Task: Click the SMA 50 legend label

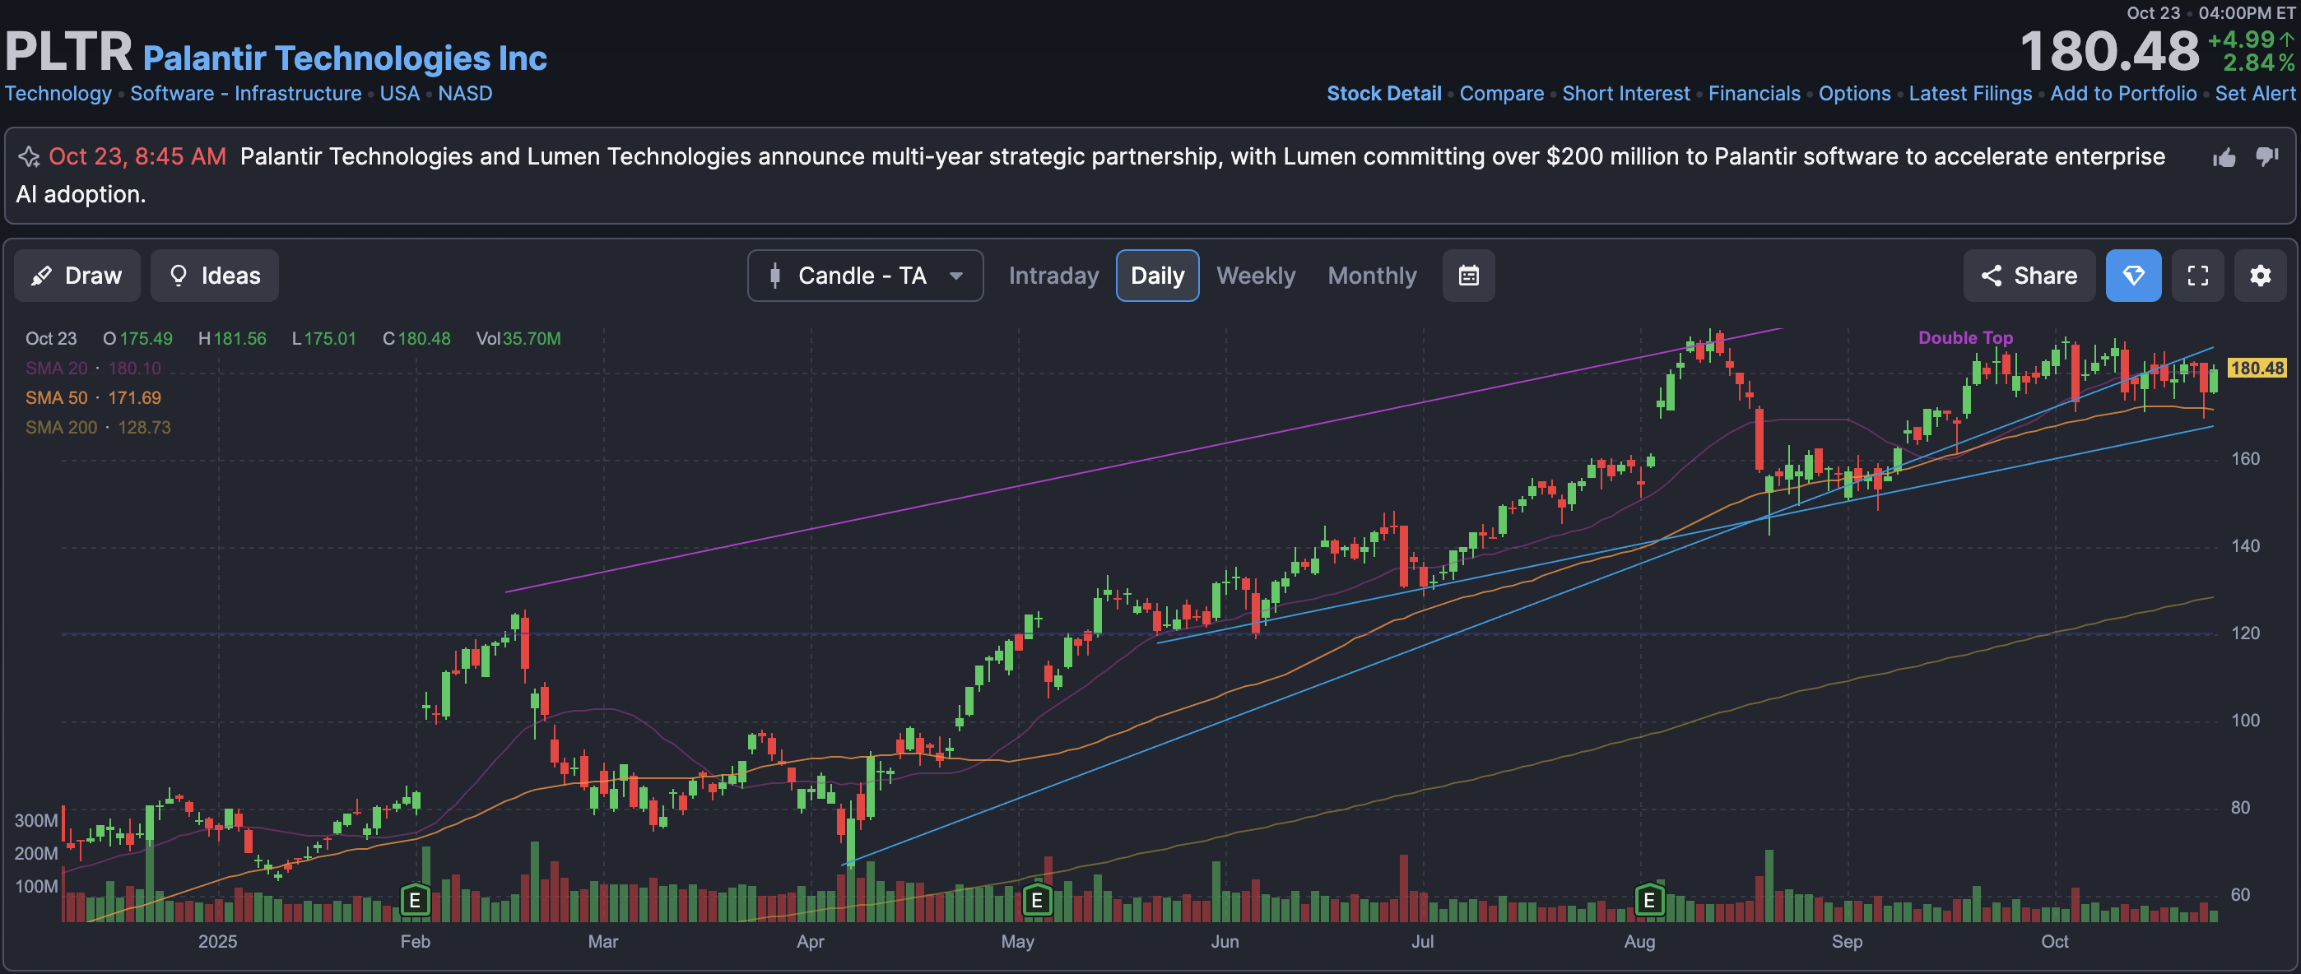Action: tap(56, 398)
